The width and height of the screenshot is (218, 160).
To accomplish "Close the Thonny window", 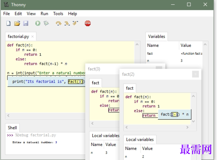I will point(205,5).
